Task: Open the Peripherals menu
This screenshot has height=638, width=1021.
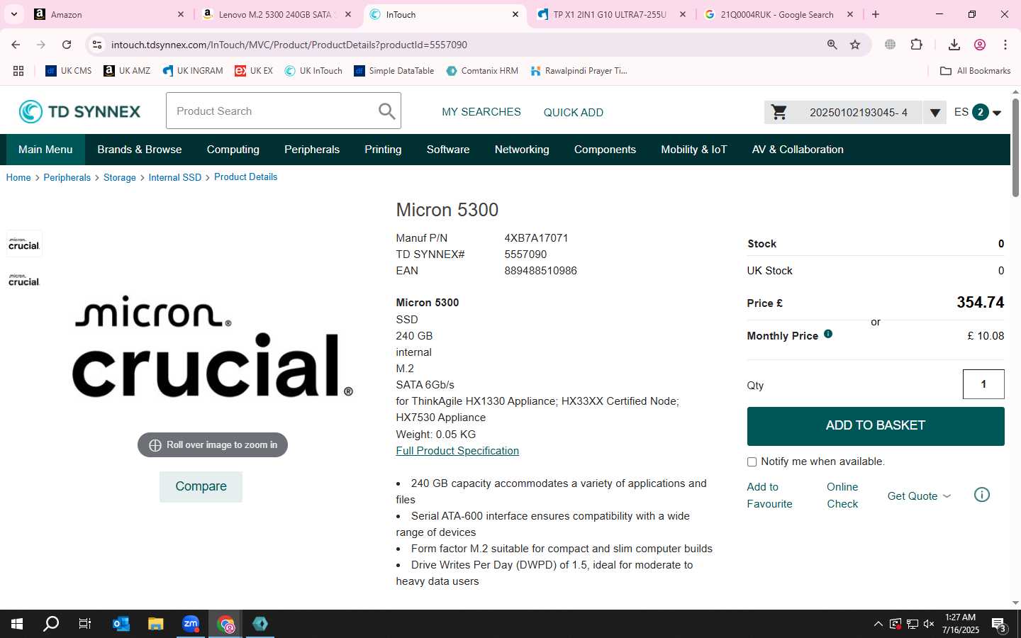Action: (312, 150)
